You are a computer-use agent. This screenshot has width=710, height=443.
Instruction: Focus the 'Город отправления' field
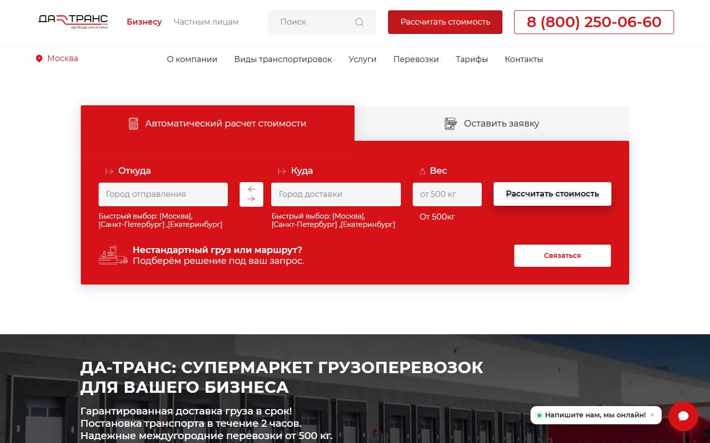(163, 194)
